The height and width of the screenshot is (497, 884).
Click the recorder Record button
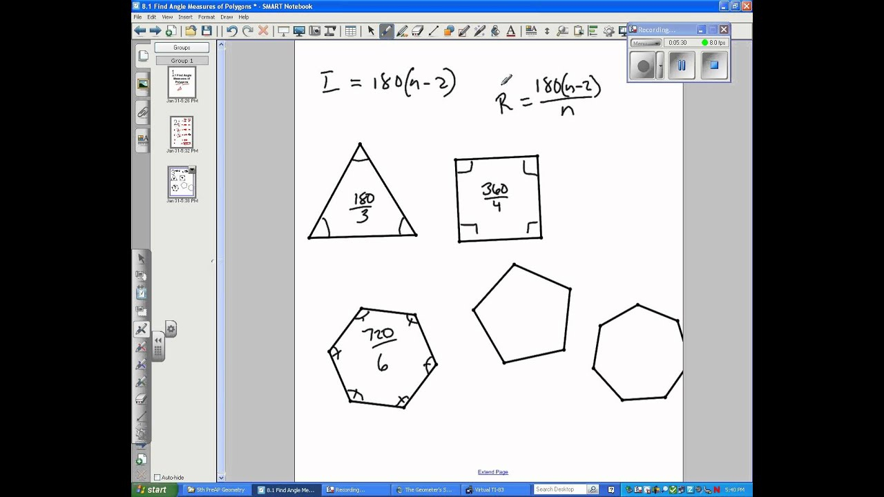coord(644,66)
